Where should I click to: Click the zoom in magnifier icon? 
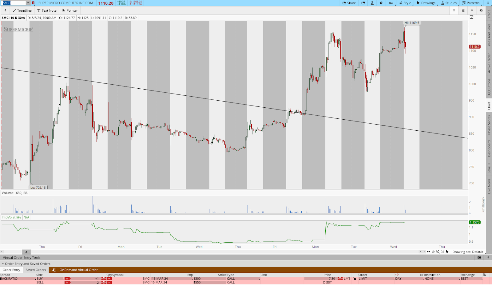[x=438, y=252]
